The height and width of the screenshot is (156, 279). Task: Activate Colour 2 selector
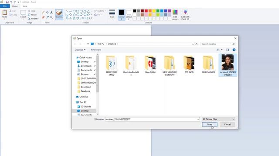tap(129, 15)
